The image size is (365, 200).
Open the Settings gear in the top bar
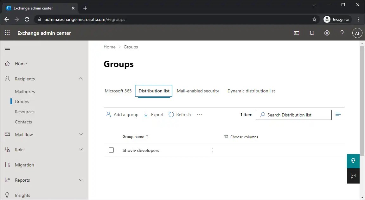click(x=327, y=33)
